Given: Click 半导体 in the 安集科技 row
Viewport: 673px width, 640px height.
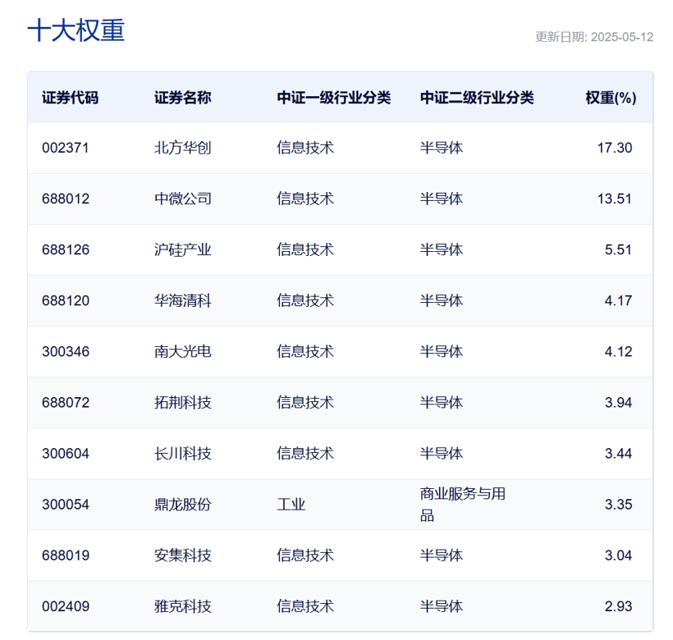Looking at the screenshot, I should [x=442, y=555].
